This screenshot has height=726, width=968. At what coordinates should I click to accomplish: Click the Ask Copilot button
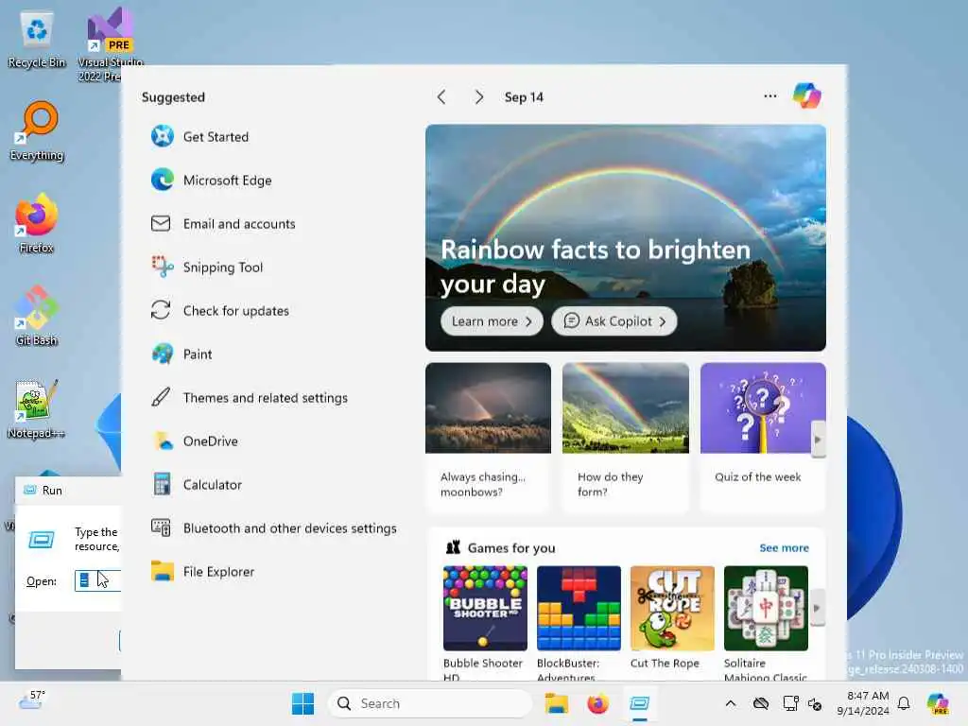click(614, 321)
